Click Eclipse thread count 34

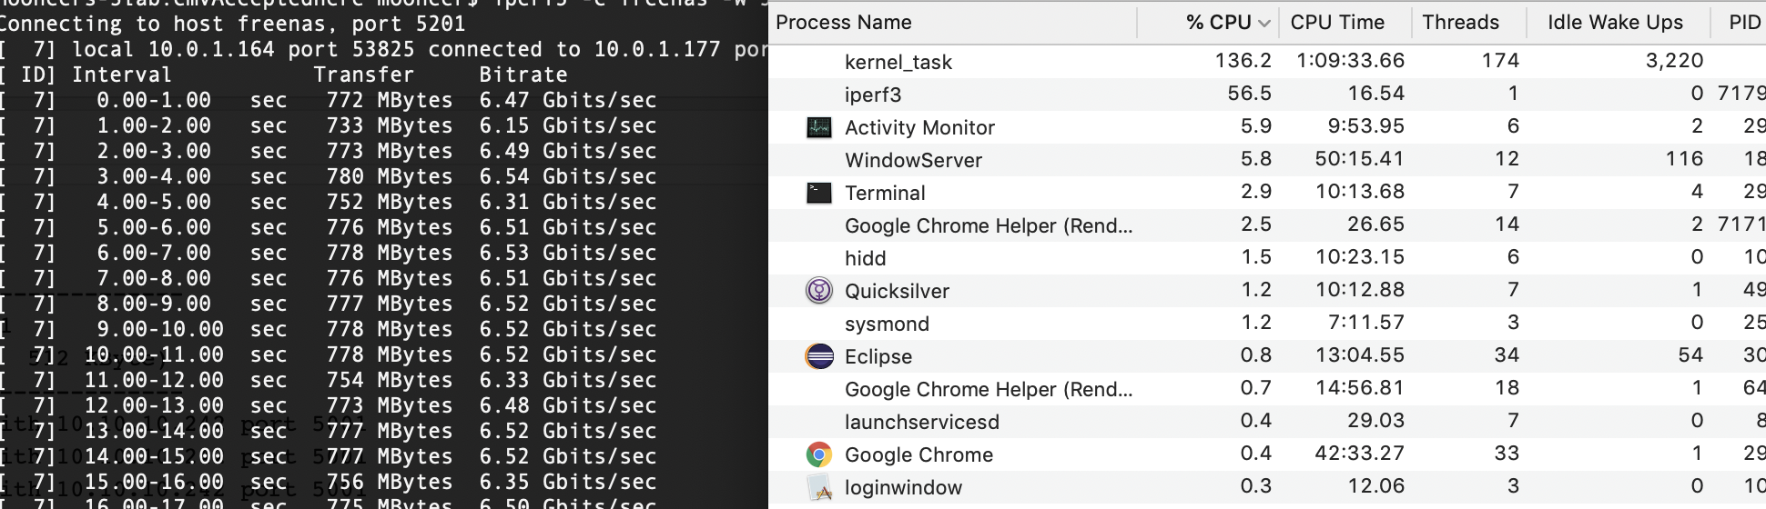1507,354
